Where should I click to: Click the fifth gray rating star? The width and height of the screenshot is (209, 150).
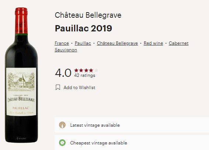point(96,70)
